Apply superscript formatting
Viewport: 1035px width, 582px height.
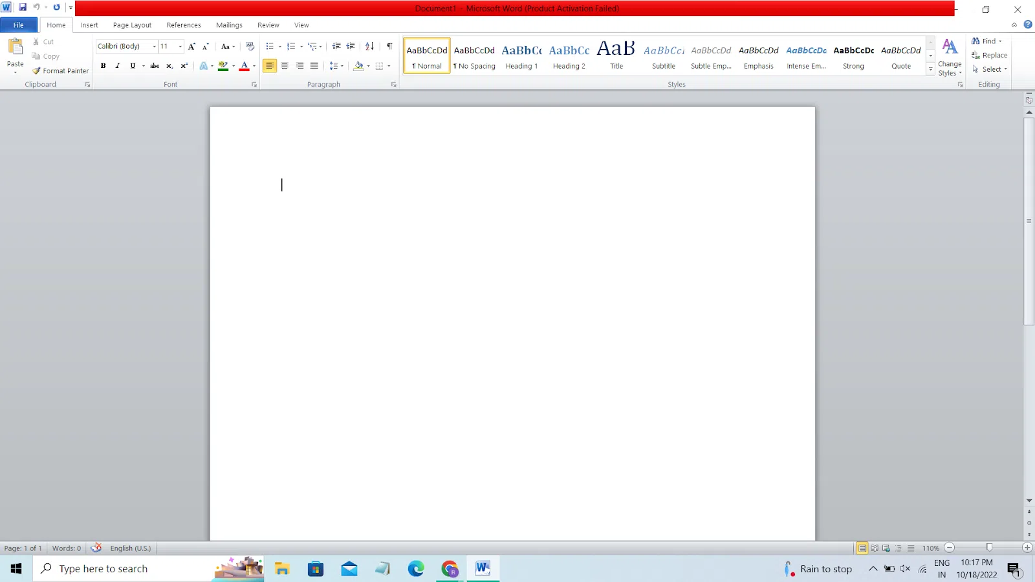[184, 66]
